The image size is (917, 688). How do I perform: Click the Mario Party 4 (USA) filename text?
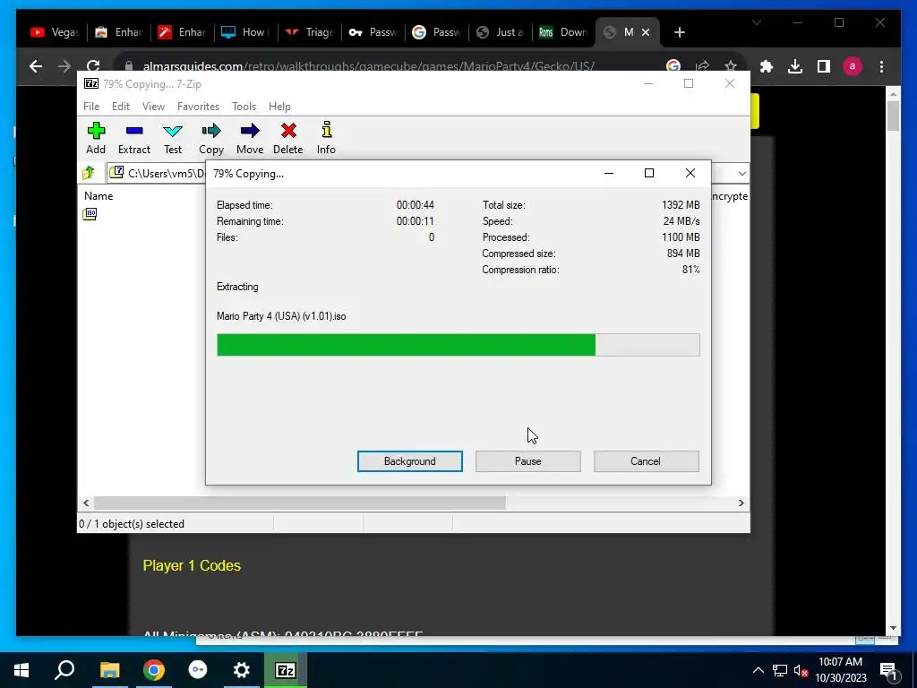click(x=281, y=316)
